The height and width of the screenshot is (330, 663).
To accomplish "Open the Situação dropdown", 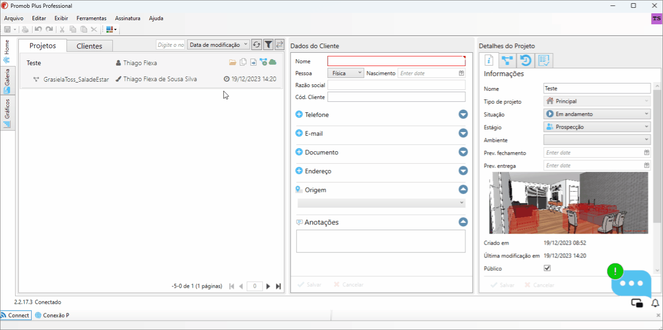I will click(597, 114).
